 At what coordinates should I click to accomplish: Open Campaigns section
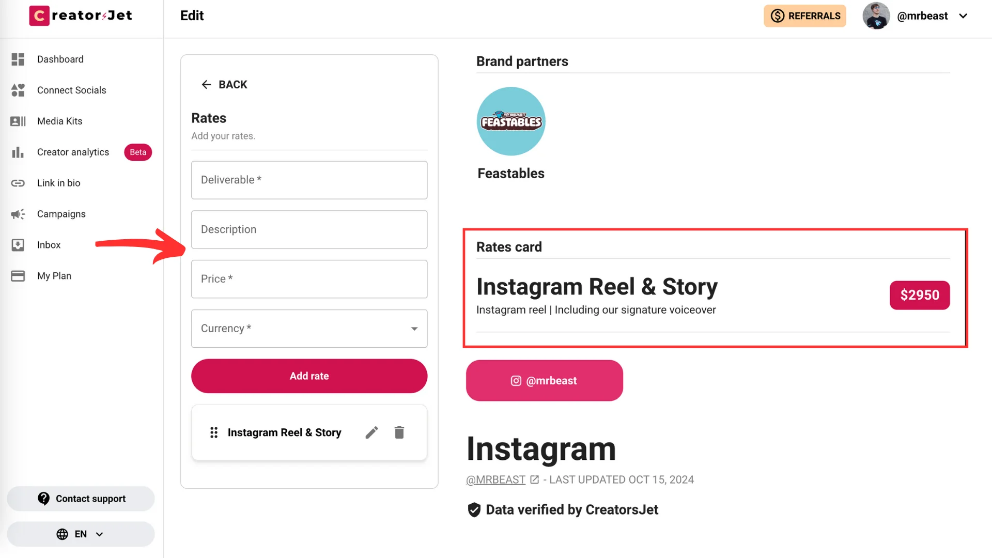(x=61, y=214)
